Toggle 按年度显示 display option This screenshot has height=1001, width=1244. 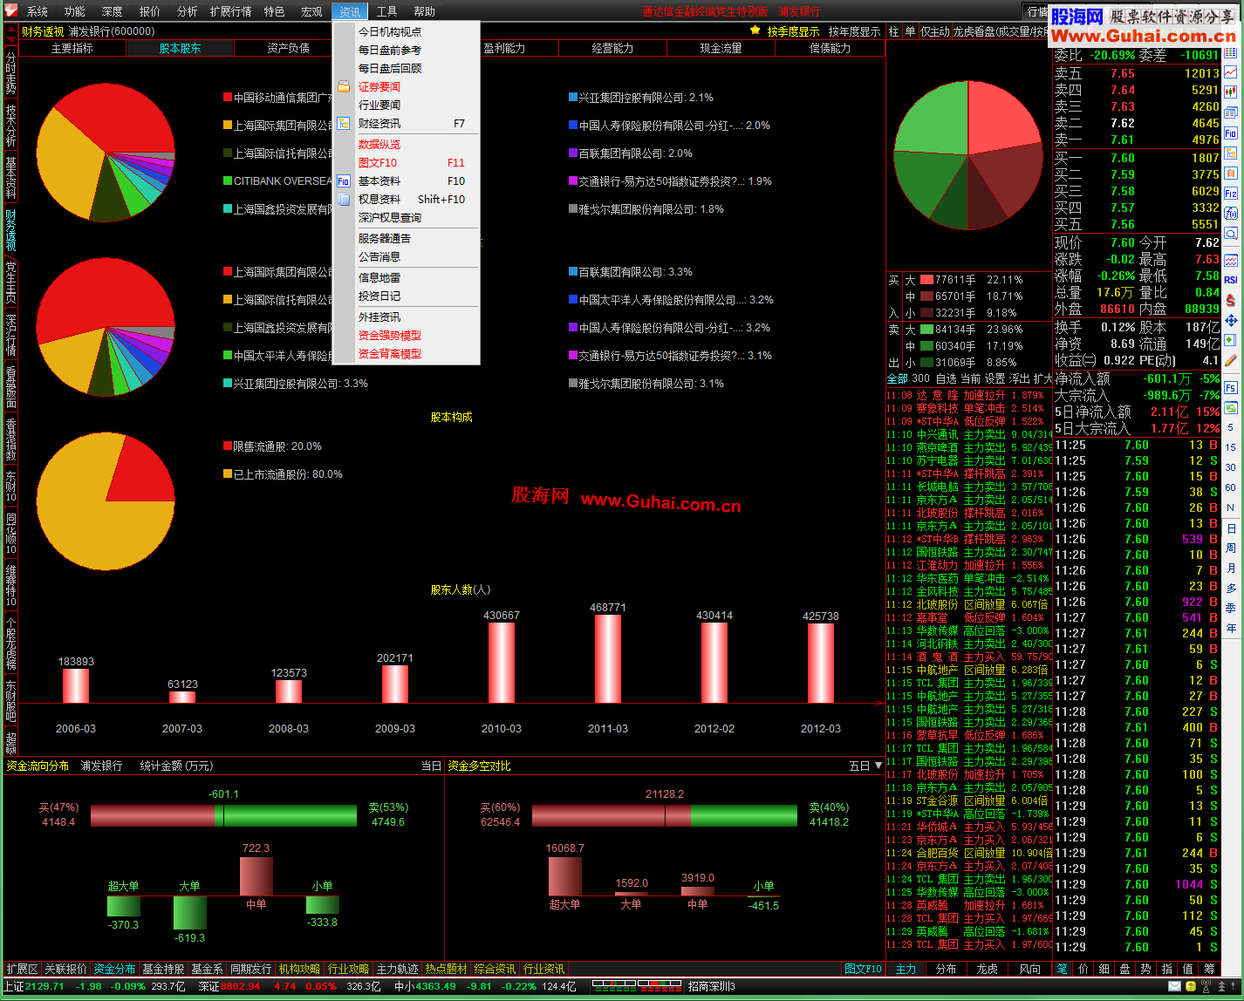click(854, 31)
